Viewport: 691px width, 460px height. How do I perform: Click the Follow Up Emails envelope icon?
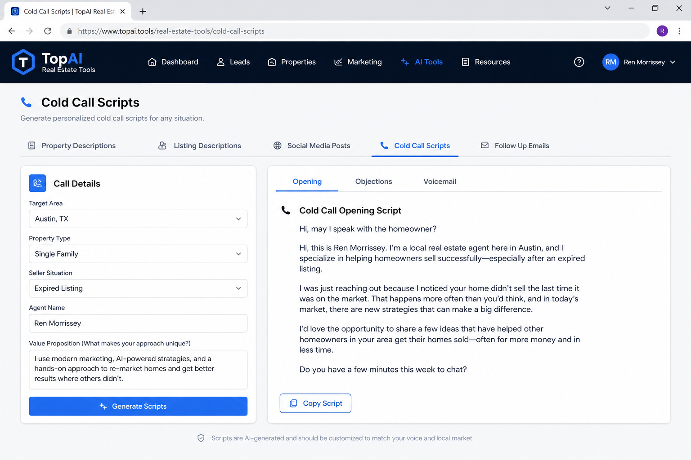(485, 146)
